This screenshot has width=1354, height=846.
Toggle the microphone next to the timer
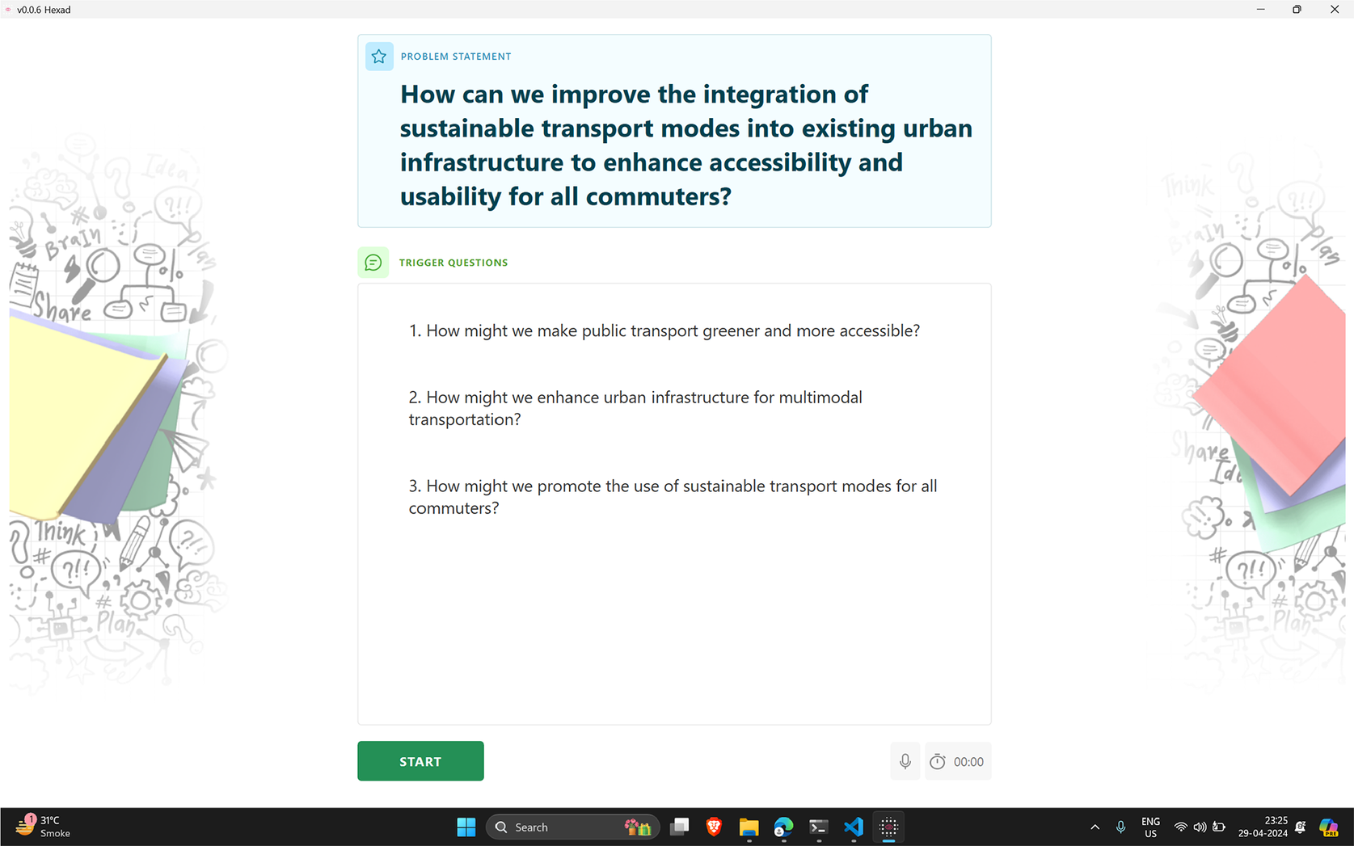[905, 761]
